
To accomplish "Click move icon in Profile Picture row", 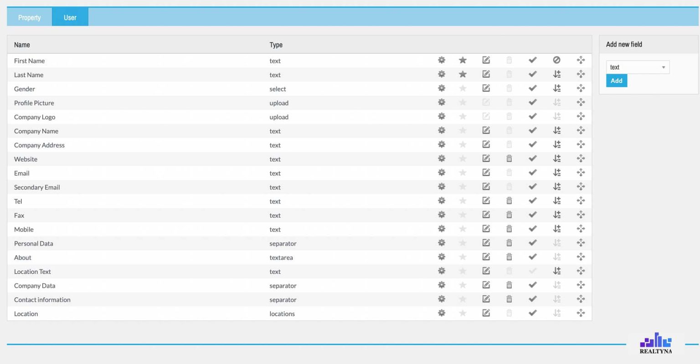I will pos(581,103).
